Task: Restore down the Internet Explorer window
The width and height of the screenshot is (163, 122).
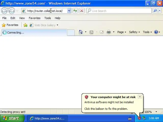Action: point(154,3)
